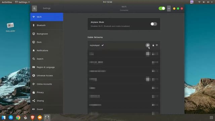Click the Sharing icon in sidebar
This screenshot has width=215, height=121.
(34, 101)
